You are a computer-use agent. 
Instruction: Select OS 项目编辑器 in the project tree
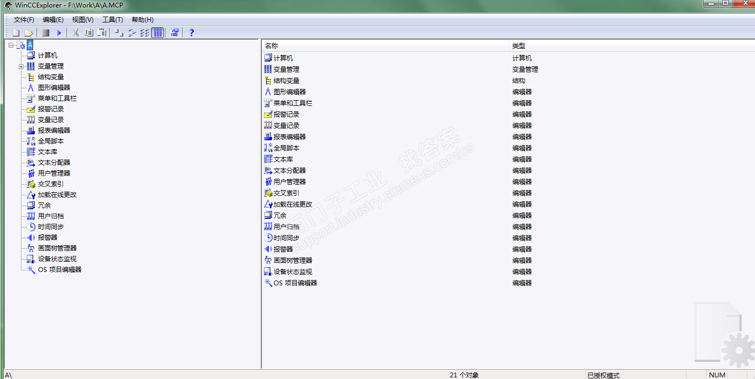click(59, 270)
